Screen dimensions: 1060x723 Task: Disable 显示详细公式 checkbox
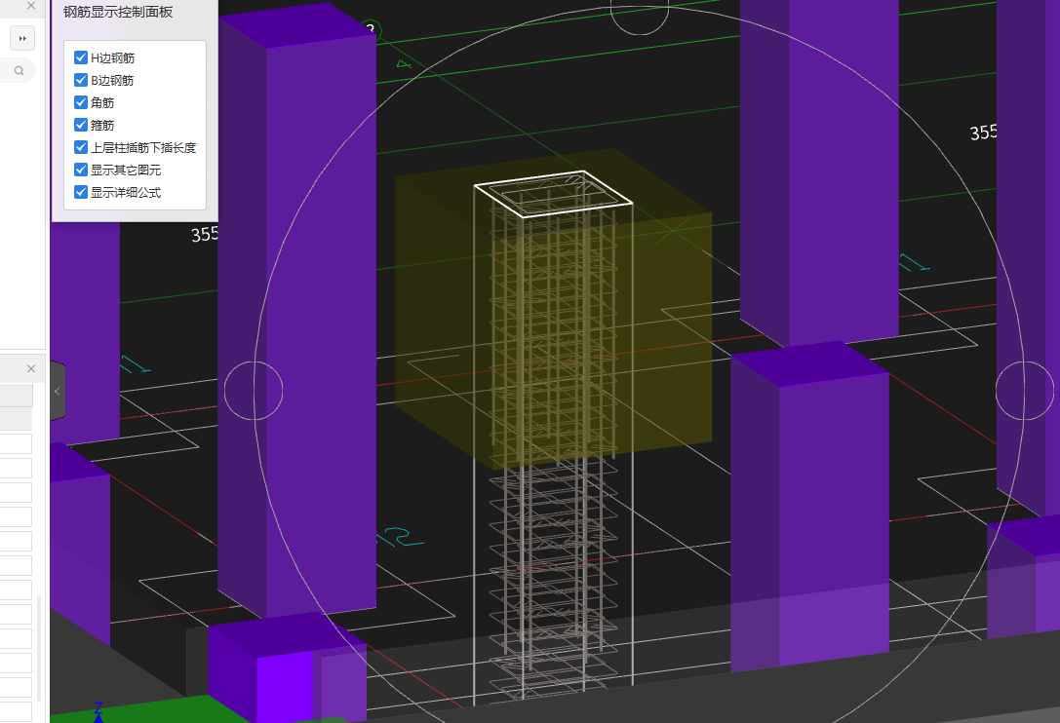click(80, 191)
